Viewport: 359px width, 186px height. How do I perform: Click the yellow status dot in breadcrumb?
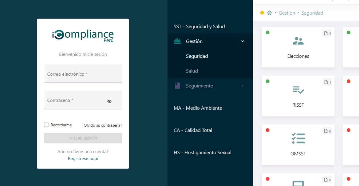(x=262, y=13)
